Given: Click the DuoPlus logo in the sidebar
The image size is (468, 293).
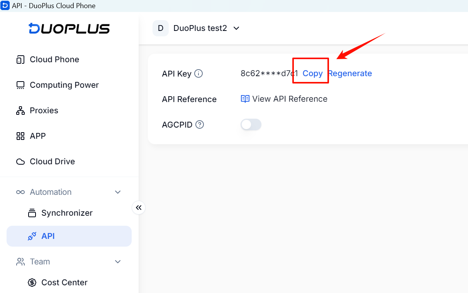Looking at the screenshot, I should pos(69,28).
